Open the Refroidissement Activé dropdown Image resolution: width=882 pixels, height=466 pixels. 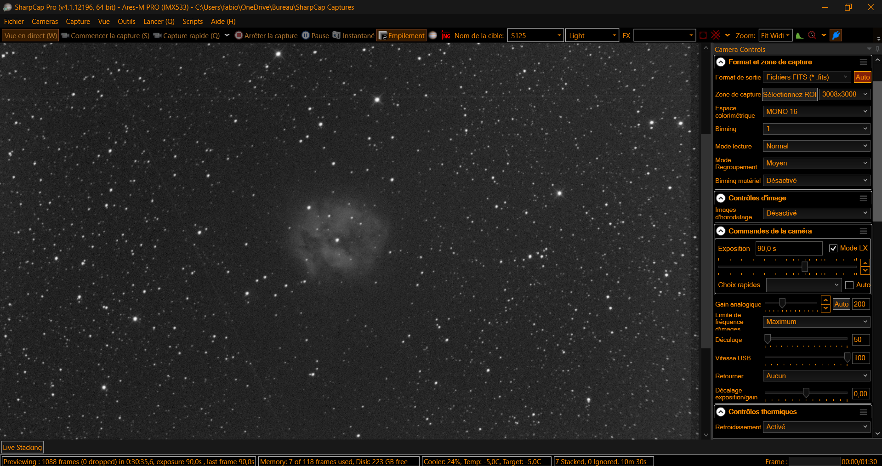pos(816,427)
